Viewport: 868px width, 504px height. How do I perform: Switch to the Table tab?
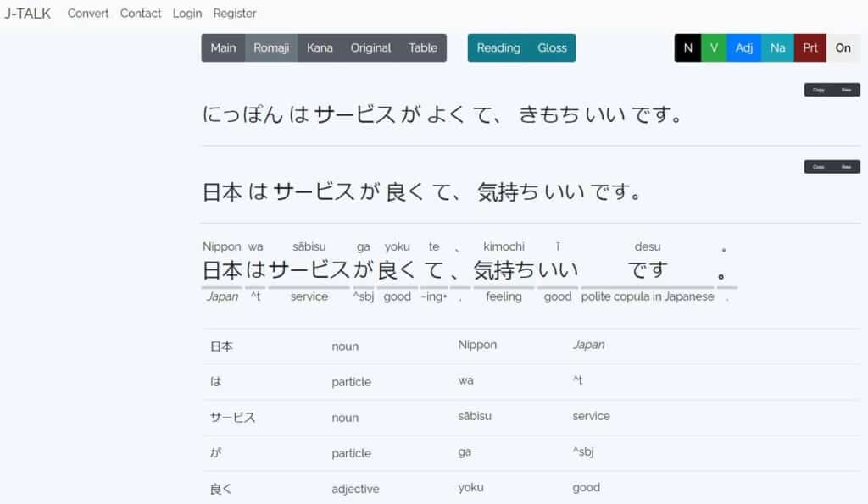pos(423,48)
